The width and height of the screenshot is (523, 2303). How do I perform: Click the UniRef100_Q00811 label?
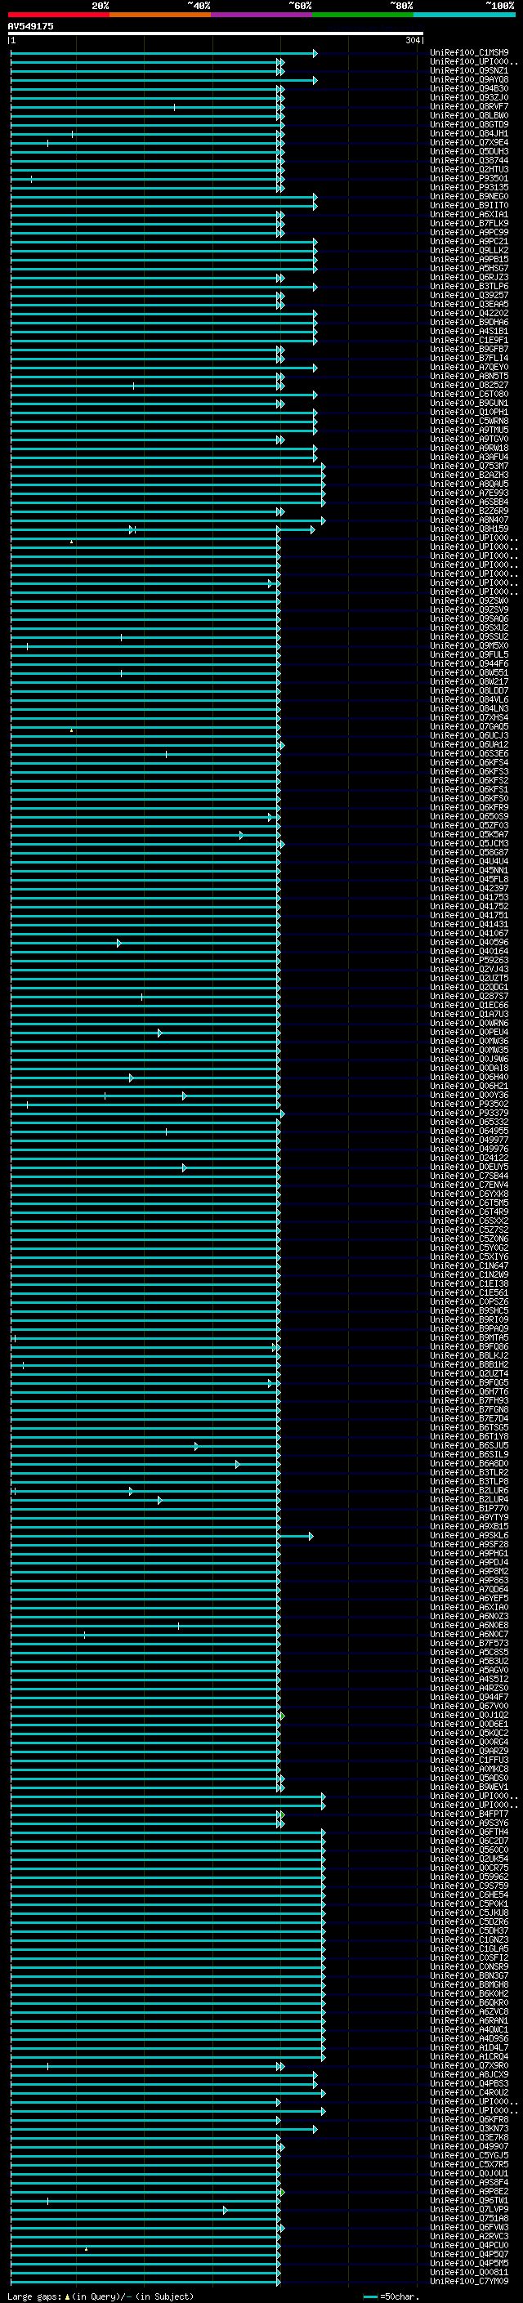(x=469, y=2272)
